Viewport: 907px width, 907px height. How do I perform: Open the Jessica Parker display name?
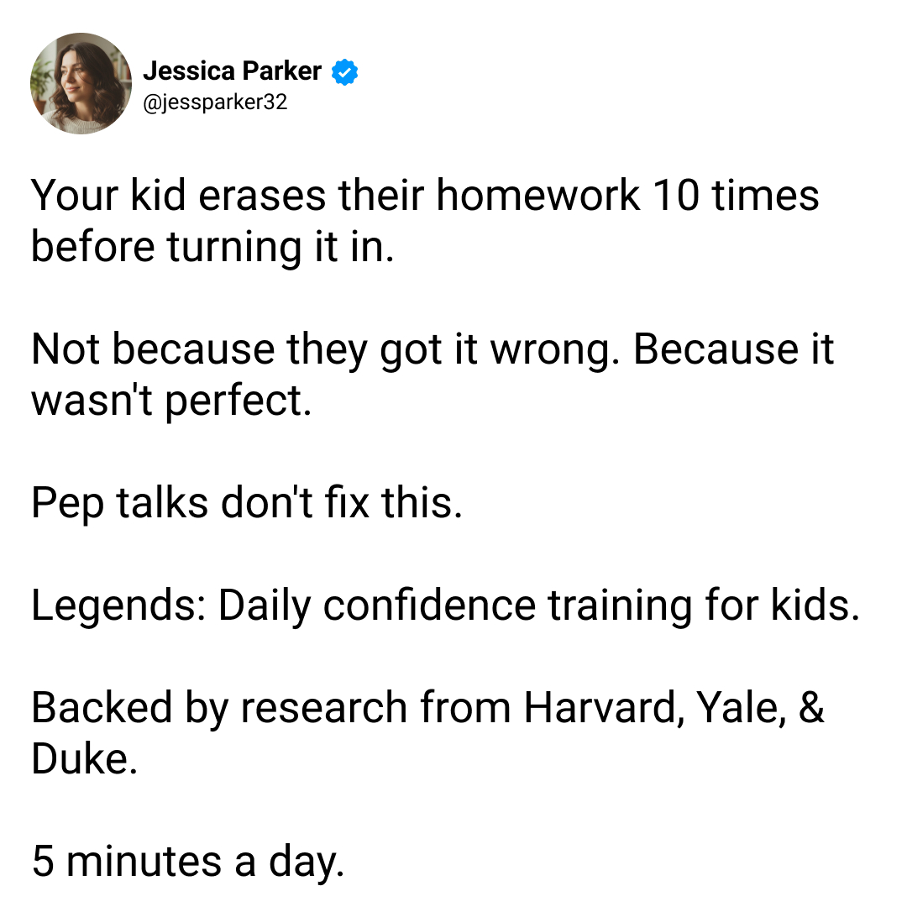coord(232,71)
